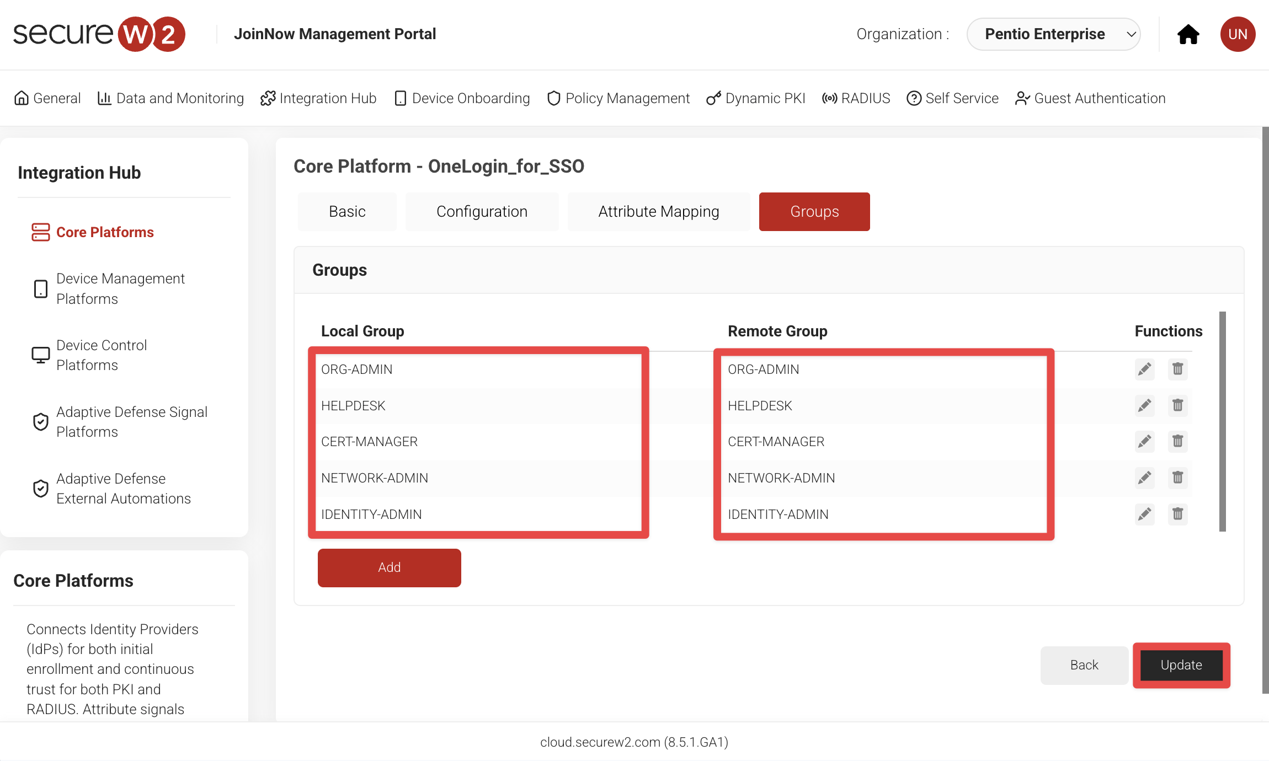Open the Policy Management menu
The width and height of the screenshot is (1269, 761).
pyautogui.click(x=618, y=98)
